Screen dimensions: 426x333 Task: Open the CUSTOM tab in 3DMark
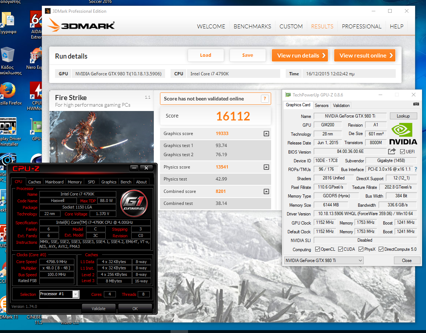291,26
